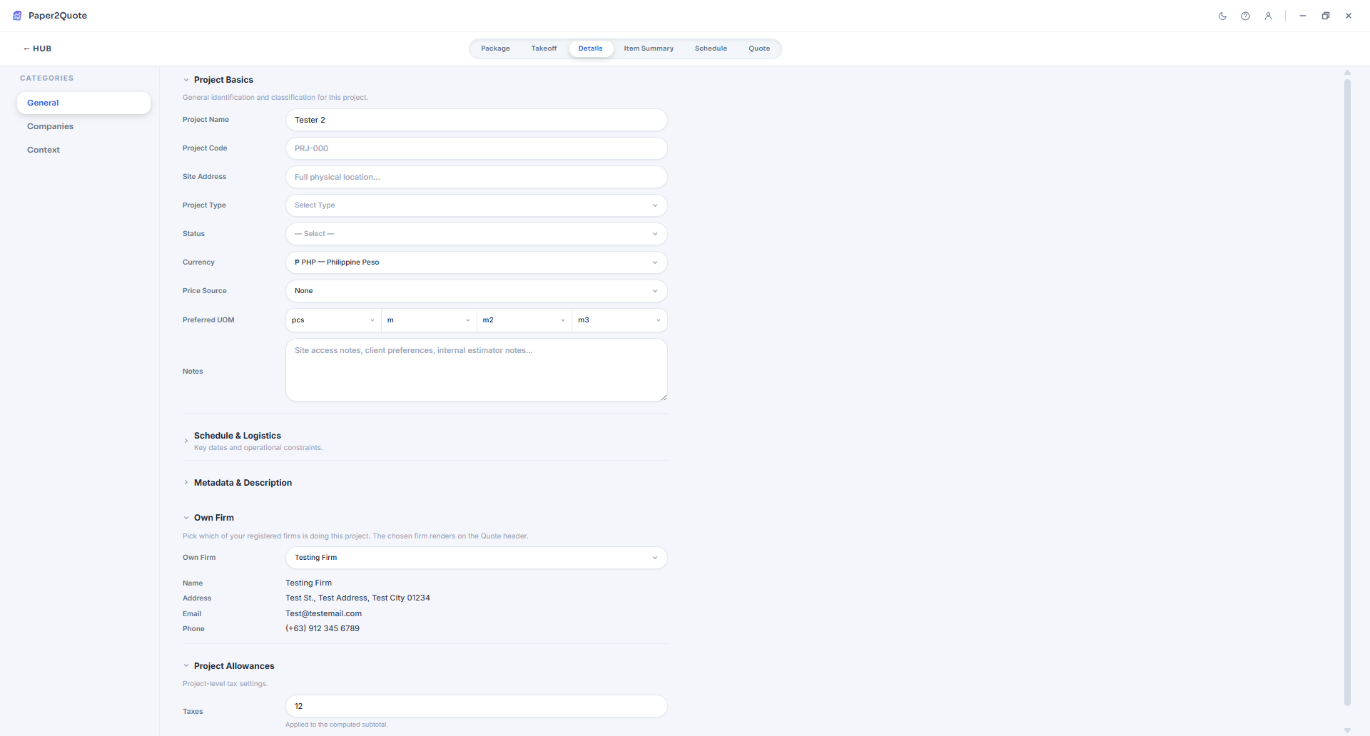The height and width of the screenshot is (736, 1370).
Task: Go back to HUB
Action: (x=38, y=48)
